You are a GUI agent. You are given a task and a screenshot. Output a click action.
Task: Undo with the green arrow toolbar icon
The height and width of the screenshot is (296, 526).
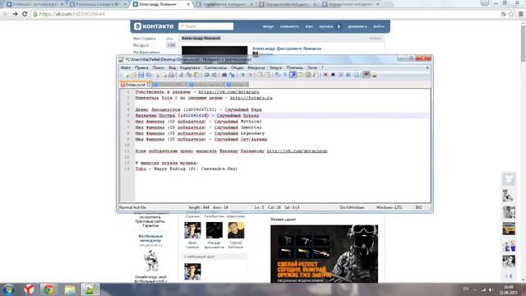[206, 75]
